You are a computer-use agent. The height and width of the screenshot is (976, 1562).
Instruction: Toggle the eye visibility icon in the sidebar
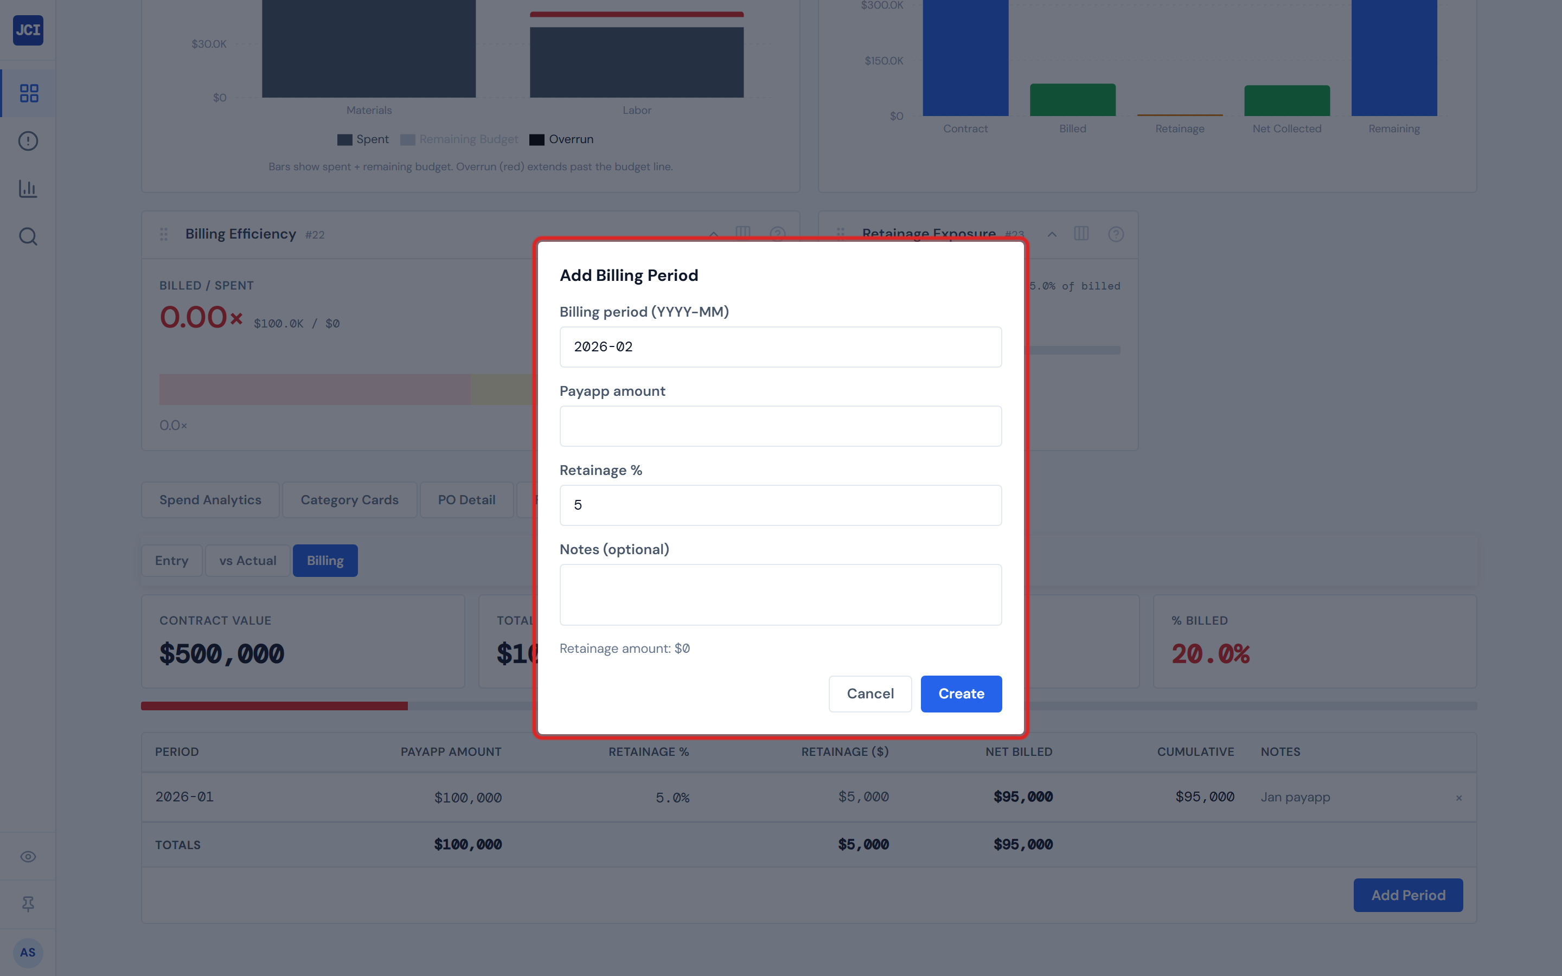coord(28,856)
